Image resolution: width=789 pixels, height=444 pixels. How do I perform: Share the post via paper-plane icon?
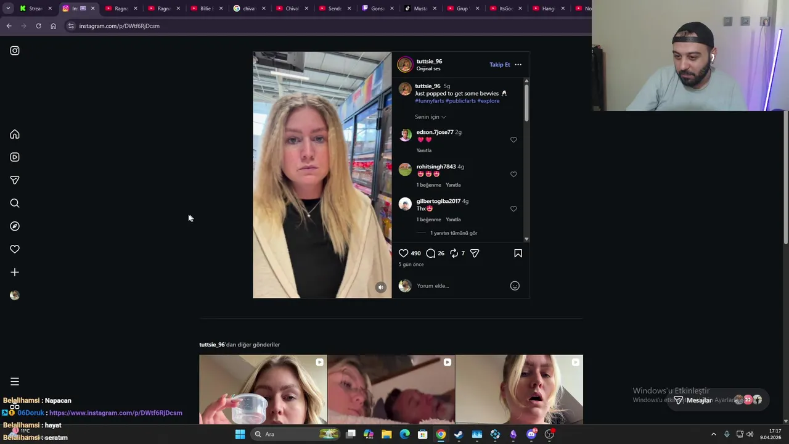[x=475, y=253]
